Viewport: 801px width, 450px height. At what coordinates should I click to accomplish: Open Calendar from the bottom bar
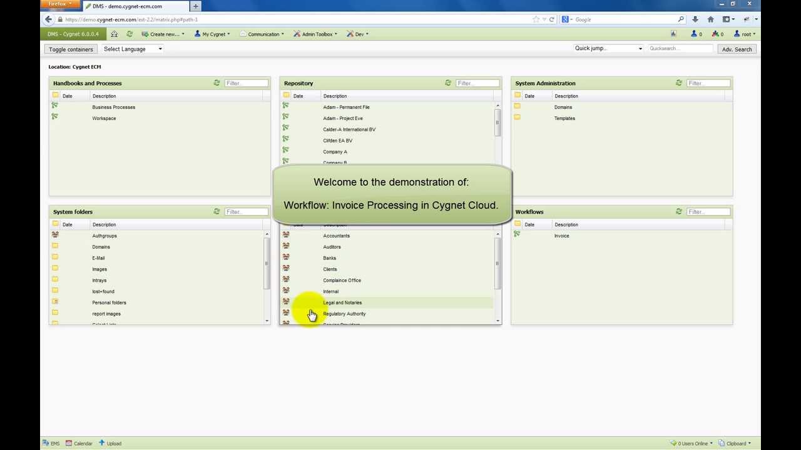click(x=79, y=443)
